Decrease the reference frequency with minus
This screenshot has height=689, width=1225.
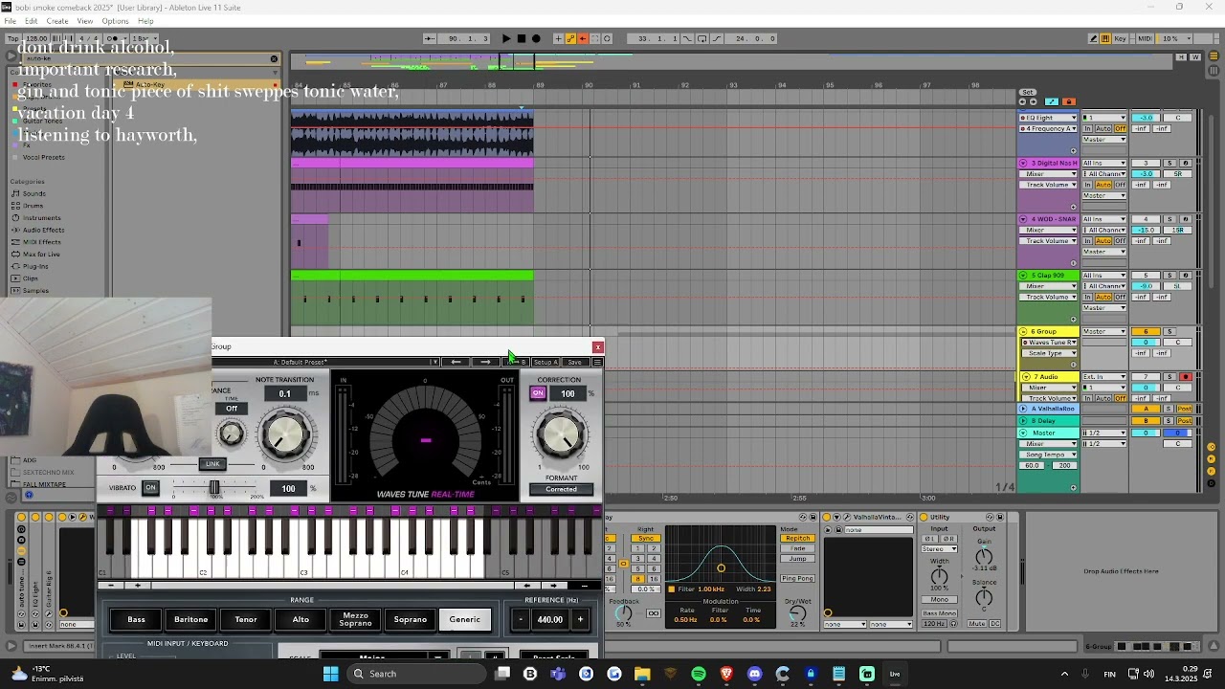point(522,619)
